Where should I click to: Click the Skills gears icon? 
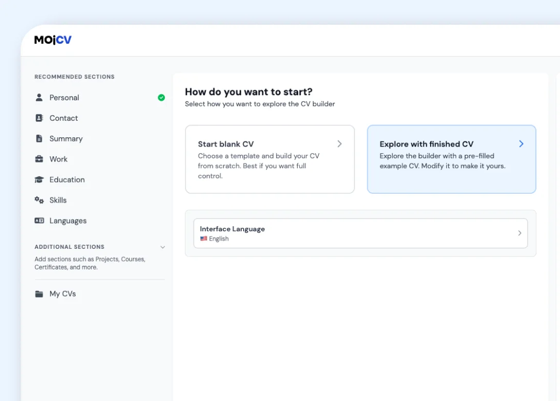[x=39, y=200]
